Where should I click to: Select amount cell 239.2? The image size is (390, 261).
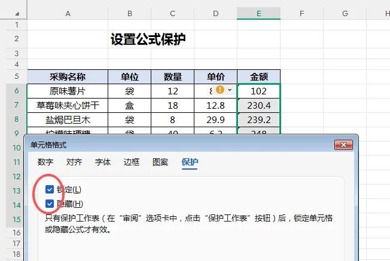(x=258, y=120)
